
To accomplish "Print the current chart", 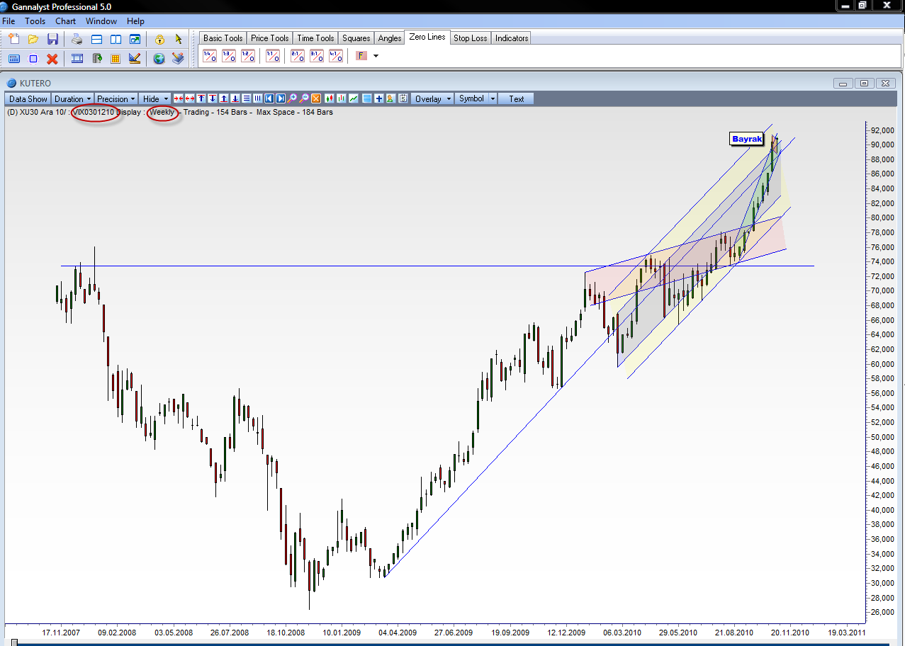I will (x=77, y=39).
